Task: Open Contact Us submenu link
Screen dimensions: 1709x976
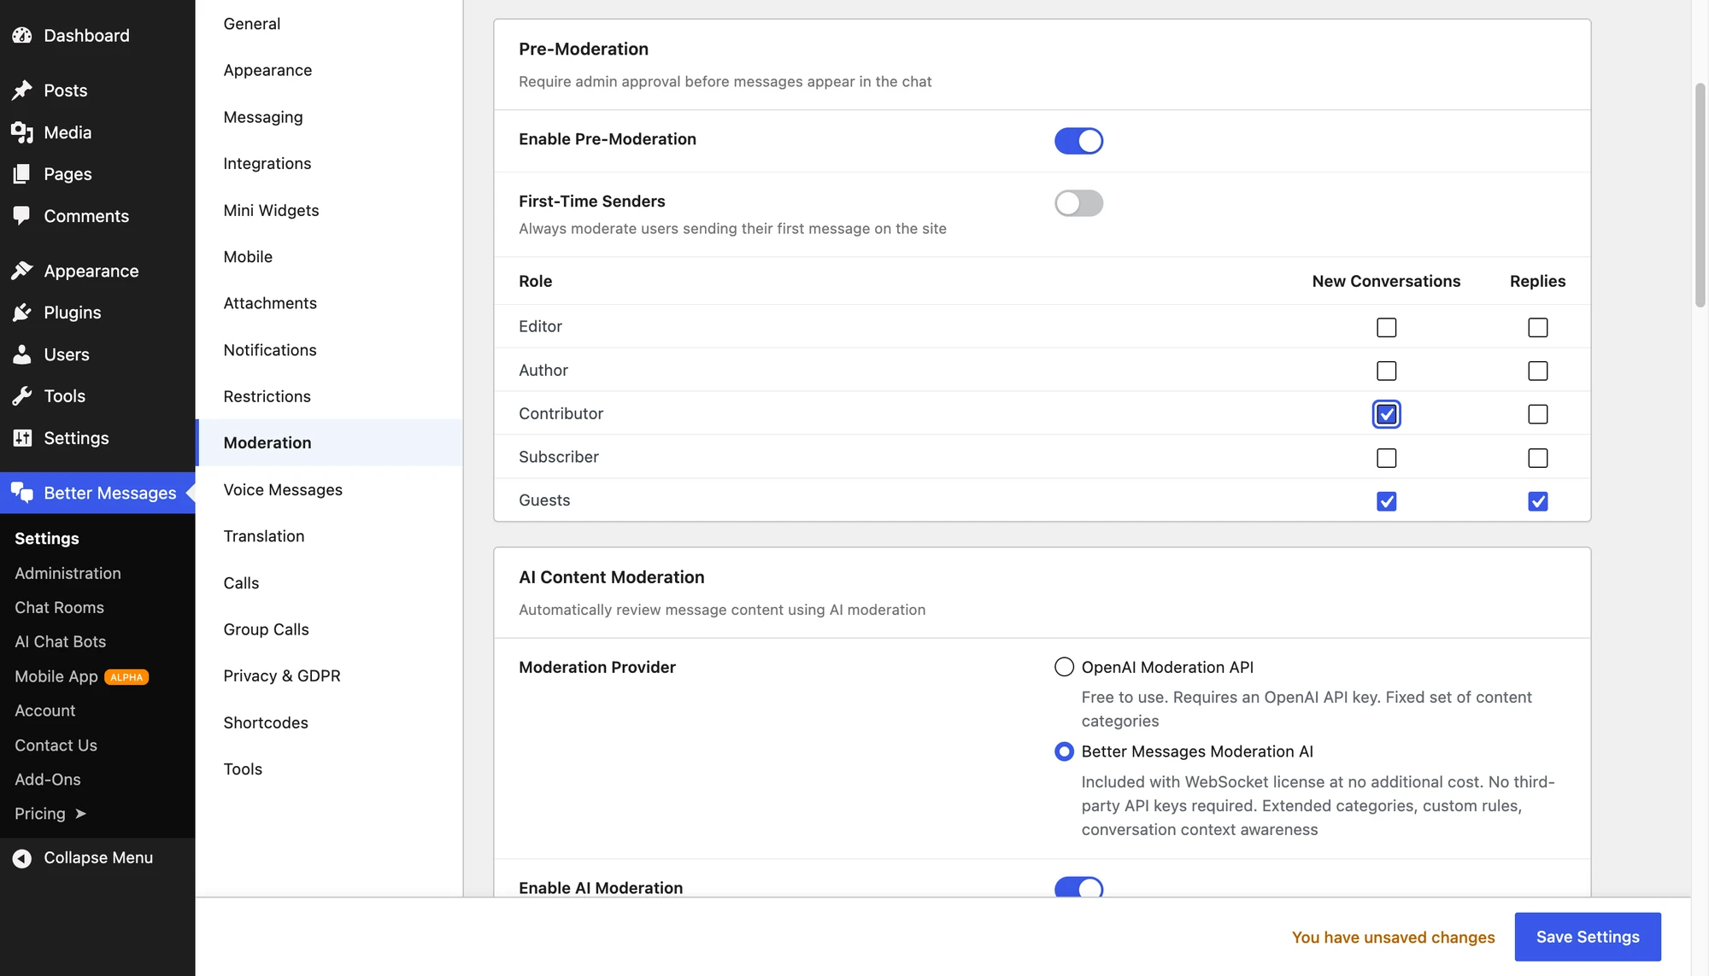Action: click(x=56, y=745)
